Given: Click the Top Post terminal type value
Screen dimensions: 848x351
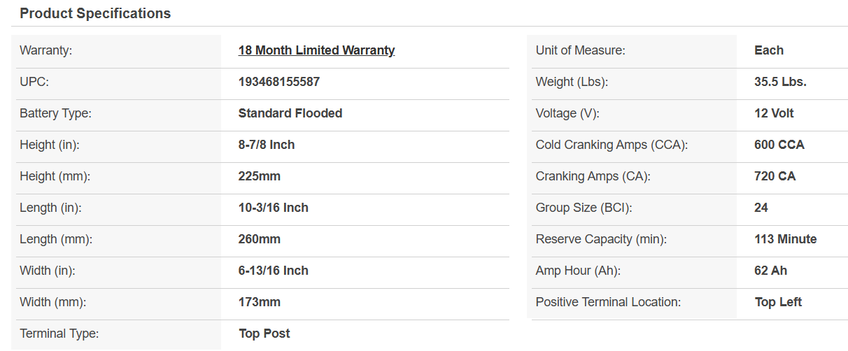Looking at the screenshot, I should [264, 334].
